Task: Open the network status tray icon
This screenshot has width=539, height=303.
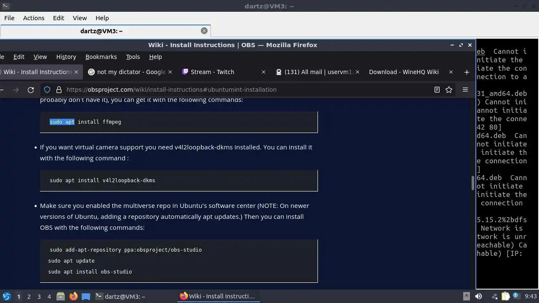Action: coord(494,296)
